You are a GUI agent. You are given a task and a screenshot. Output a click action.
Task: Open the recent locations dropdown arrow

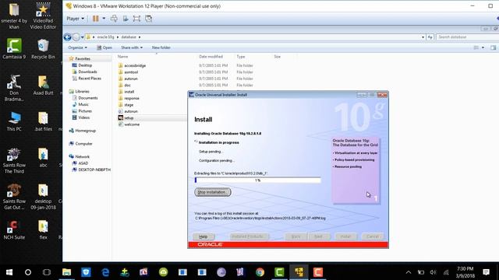tap(82, 37)
